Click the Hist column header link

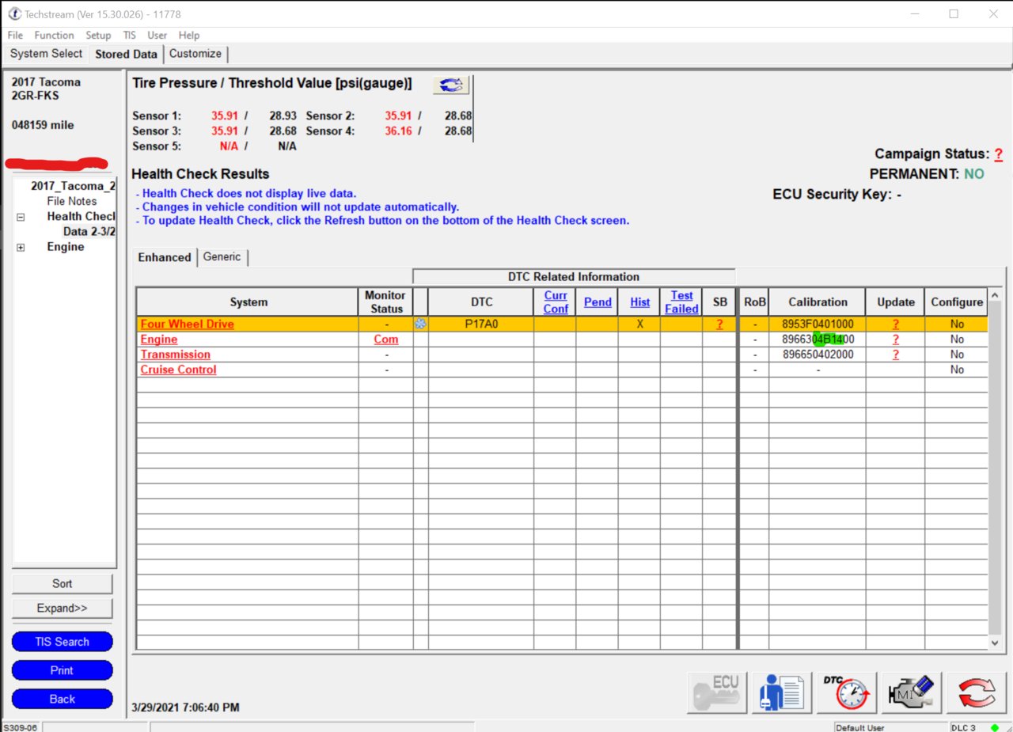coord(640,302)
